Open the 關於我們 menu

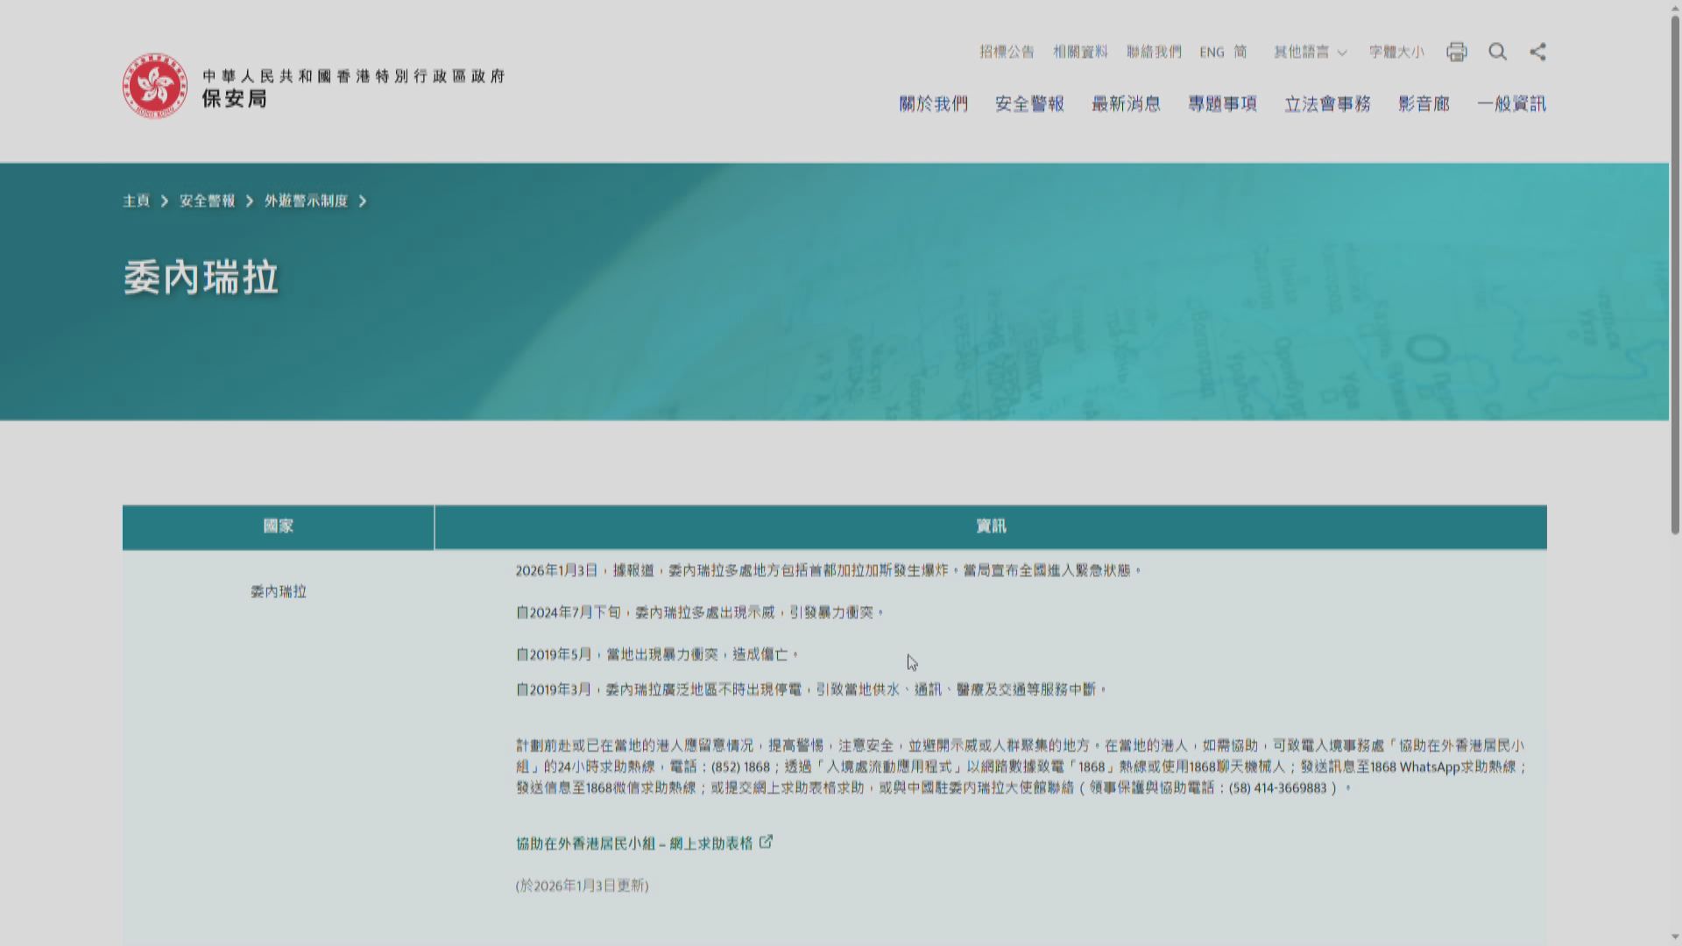point(933,104)
